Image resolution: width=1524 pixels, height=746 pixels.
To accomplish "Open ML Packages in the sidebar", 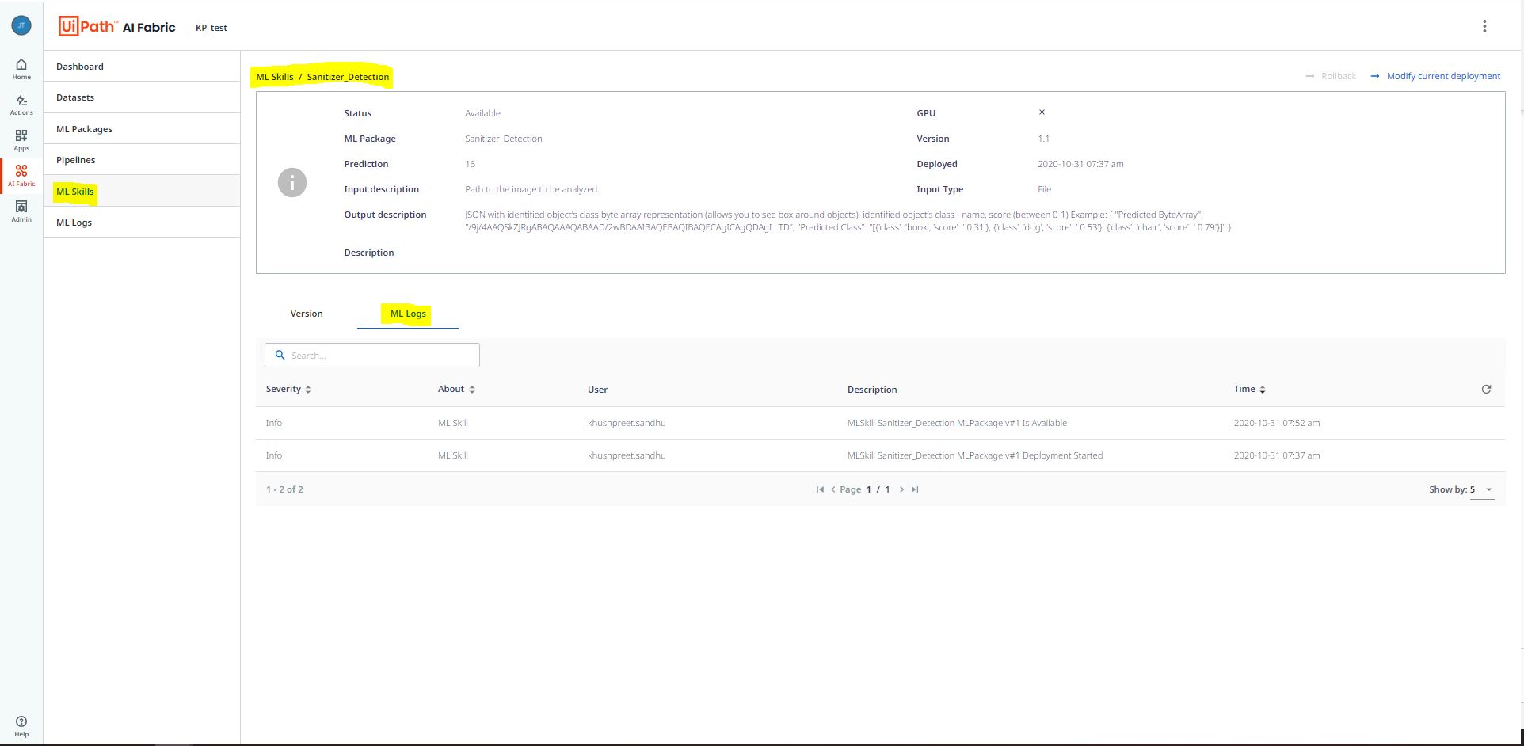I will [x=142, y=129].
